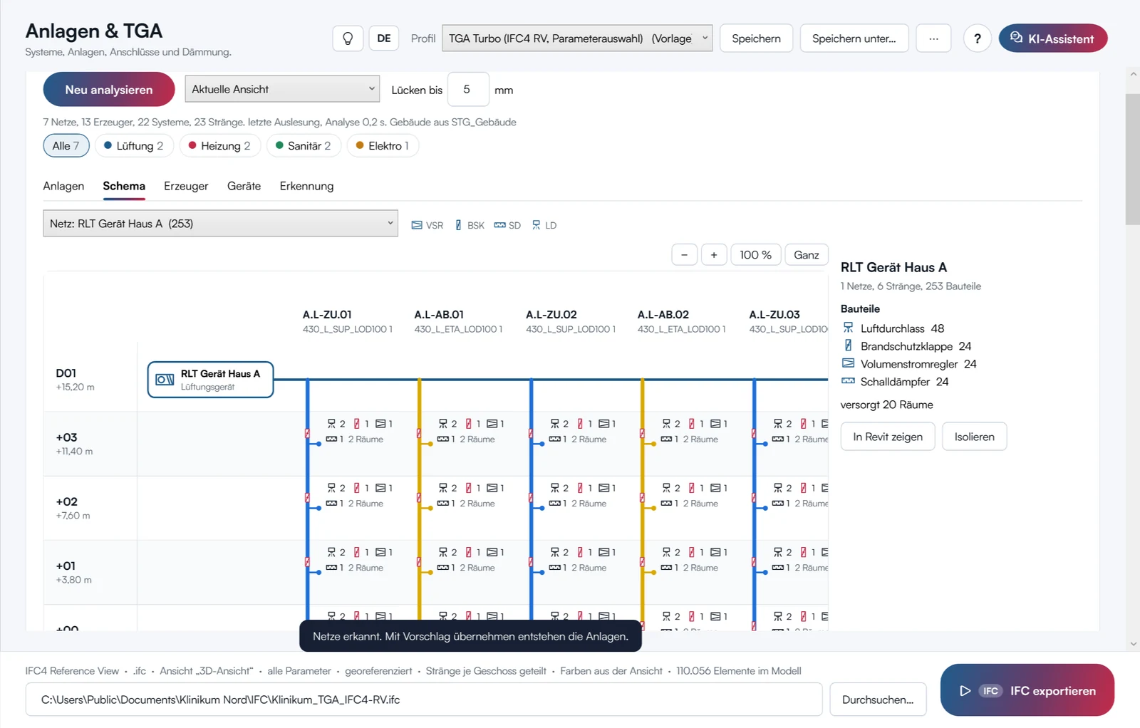Click the IFC export file path field
Image resolution: width=1140 pixels, height=728 pixels.
[424, 700]
